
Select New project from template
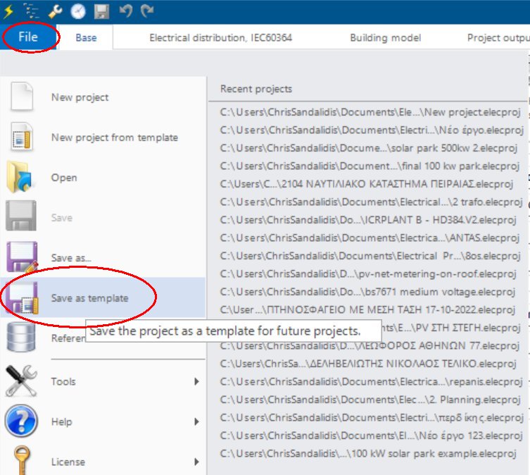pyautogui.click(x=114, y=137)
